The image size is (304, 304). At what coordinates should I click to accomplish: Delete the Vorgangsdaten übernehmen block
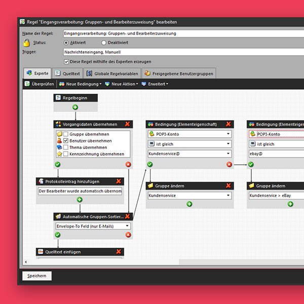point(127,124)
